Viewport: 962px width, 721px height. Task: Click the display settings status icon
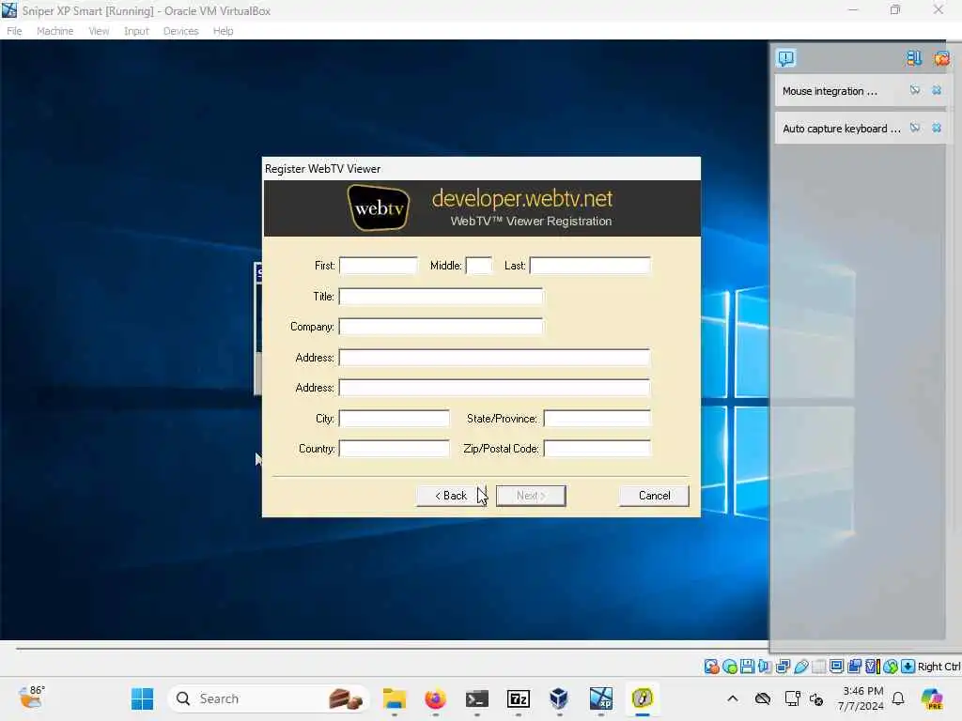tap(836, 667)
